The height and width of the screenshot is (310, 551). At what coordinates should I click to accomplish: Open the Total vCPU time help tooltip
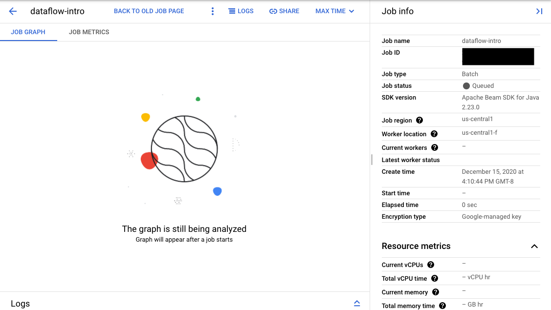tap(434, 278)
